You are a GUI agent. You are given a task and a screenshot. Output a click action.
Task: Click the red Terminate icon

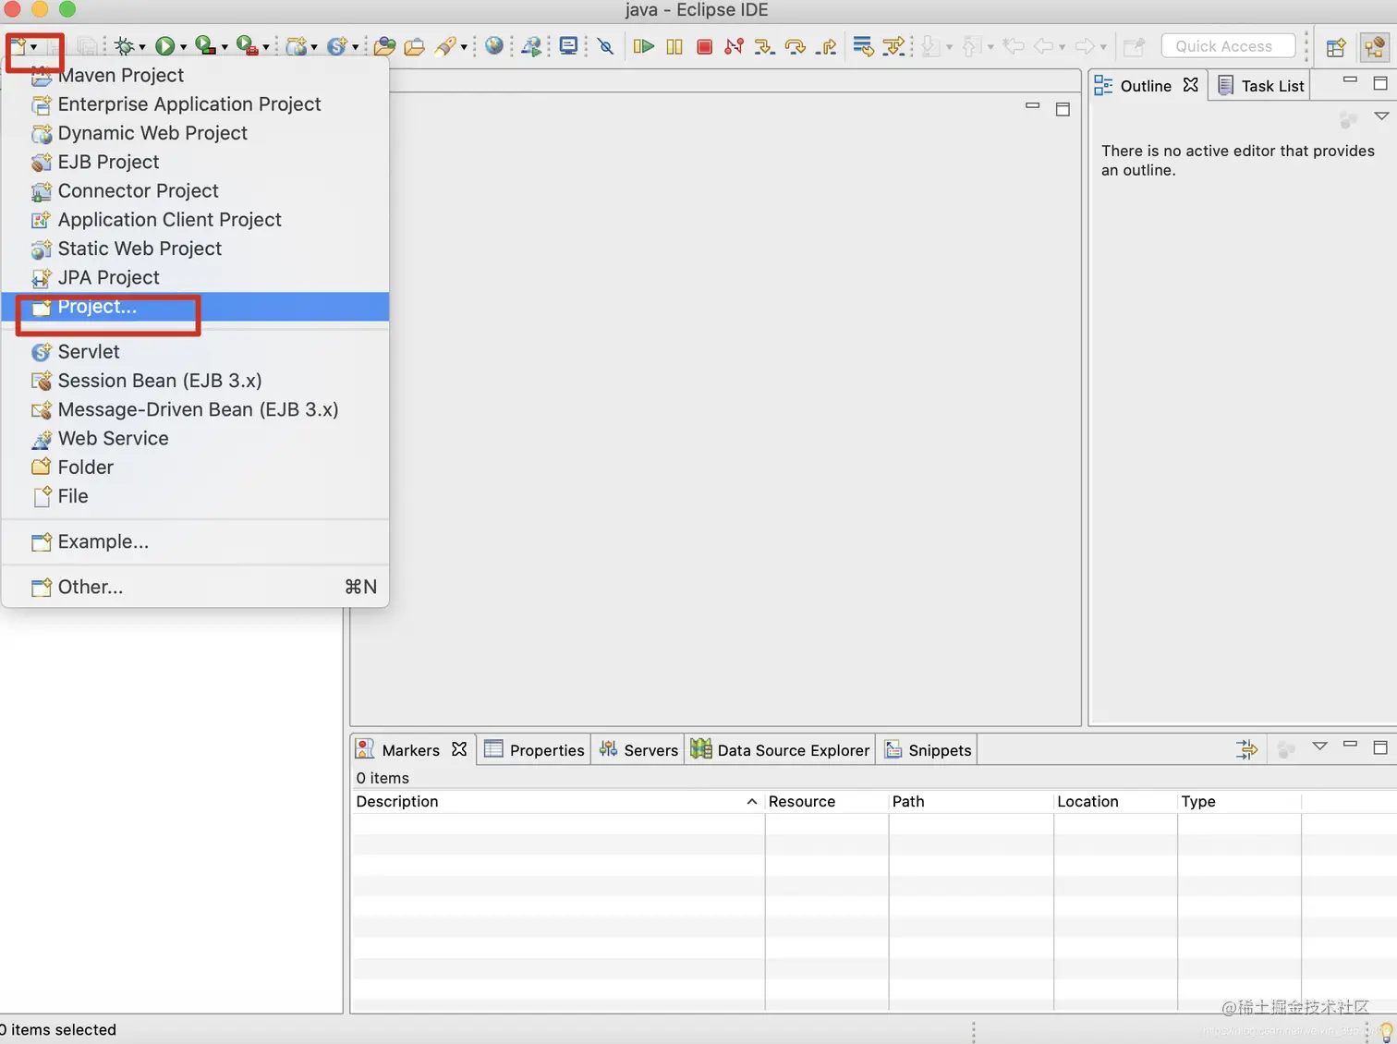[x=704, y=46]
